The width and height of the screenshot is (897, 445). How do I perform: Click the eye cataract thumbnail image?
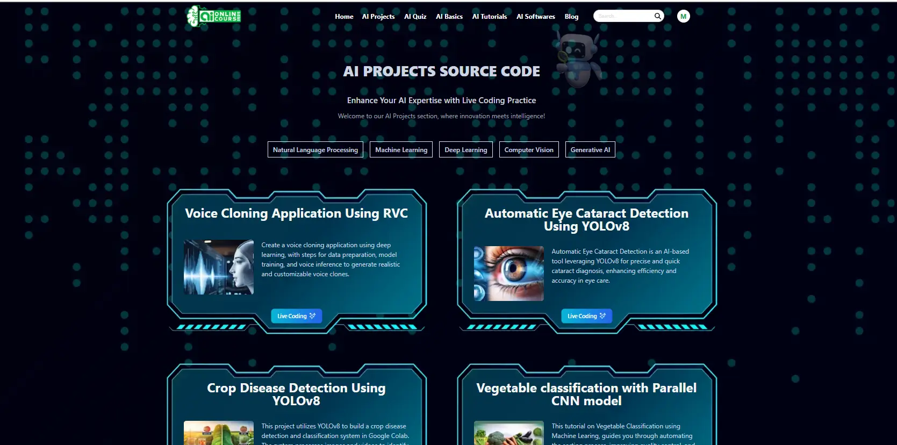(509, 274)
